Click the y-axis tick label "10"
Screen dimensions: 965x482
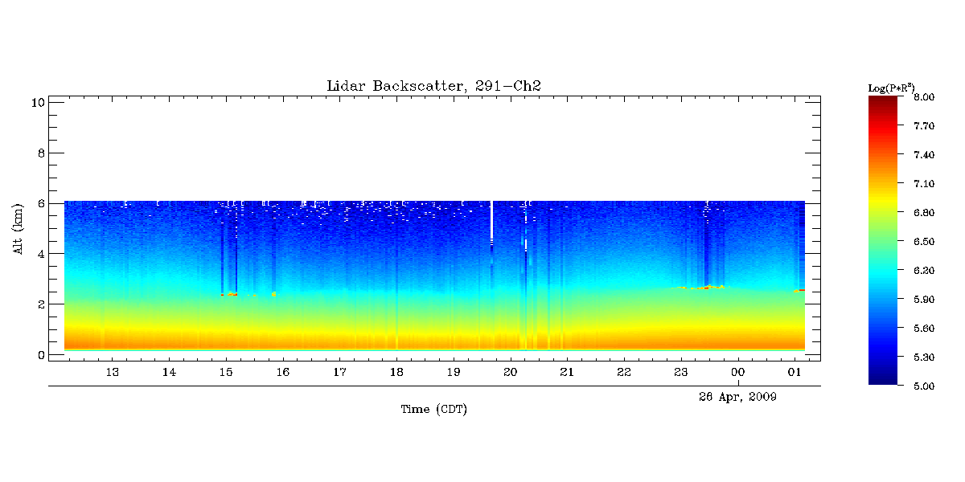point(37,102)
